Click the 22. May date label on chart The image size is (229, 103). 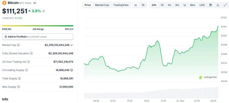pos(180,101)
